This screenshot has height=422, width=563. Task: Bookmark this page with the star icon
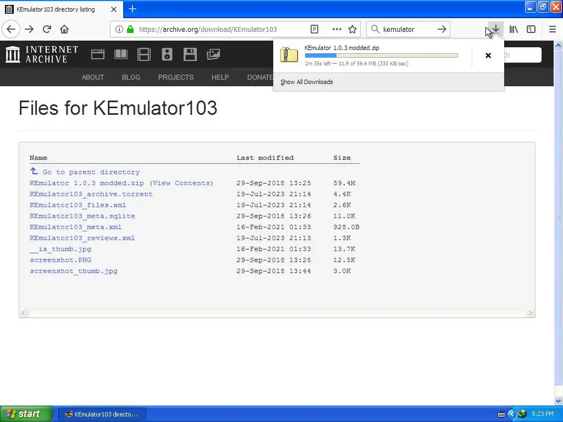[x=352, y=30]
